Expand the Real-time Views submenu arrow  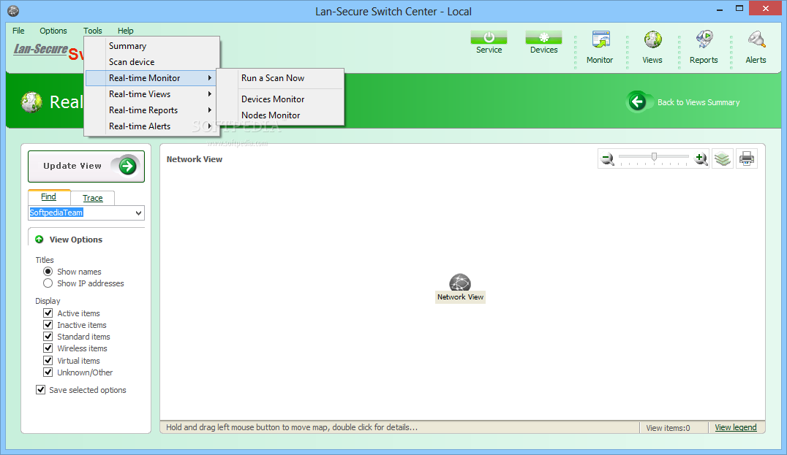click(x=210, y=94)
